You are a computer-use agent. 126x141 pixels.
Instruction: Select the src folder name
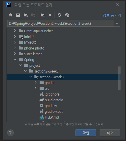point(47,89)
